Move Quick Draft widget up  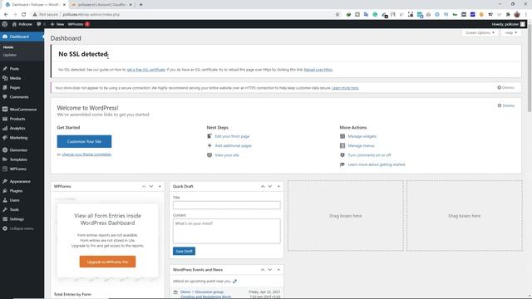click(x=263, y=186)
